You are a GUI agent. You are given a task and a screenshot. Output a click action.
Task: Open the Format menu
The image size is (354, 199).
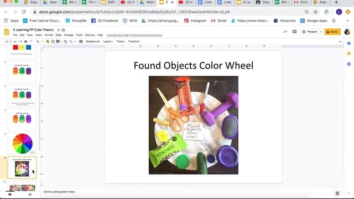click(x=49, y=35)
